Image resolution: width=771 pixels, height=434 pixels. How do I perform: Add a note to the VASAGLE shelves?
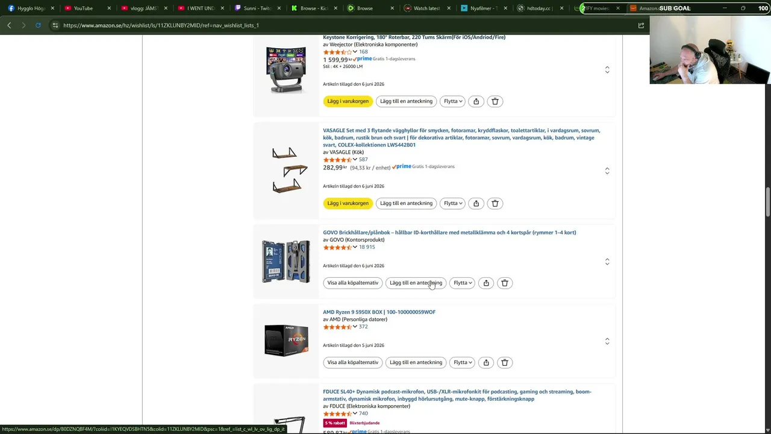click(x=406, y=203)
